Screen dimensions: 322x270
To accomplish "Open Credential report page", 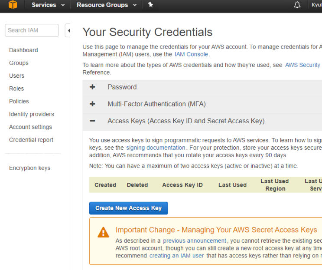I will (x=31, y=140).
